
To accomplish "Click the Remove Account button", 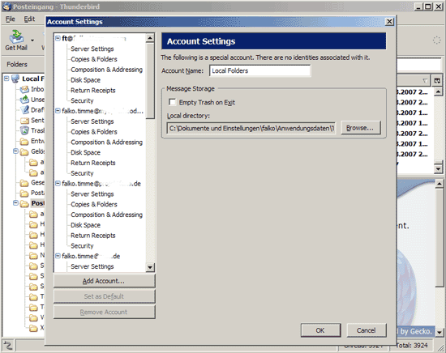I will 104,312.
